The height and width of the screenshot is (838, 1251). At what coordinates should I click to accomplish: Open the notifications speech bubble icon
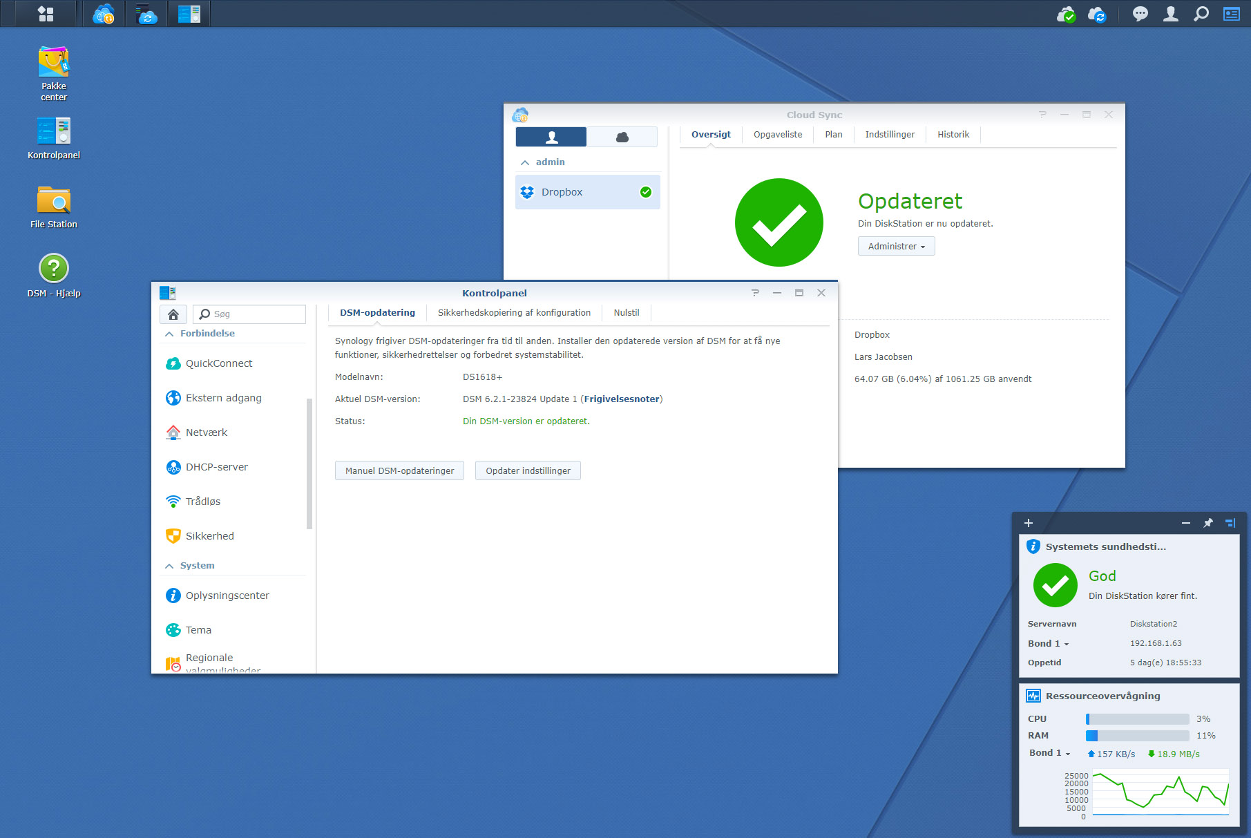[1140, 14]
